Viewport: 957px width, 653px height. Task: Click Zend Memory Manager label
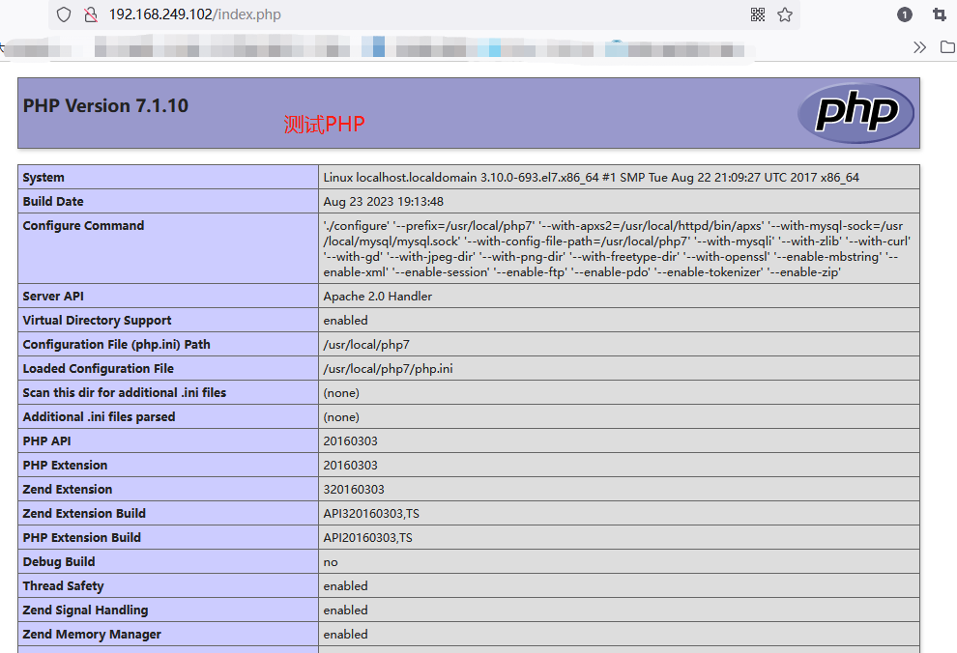[92, 634]
